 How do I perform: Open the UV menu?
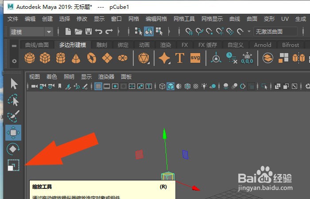[x=285, y=19]
